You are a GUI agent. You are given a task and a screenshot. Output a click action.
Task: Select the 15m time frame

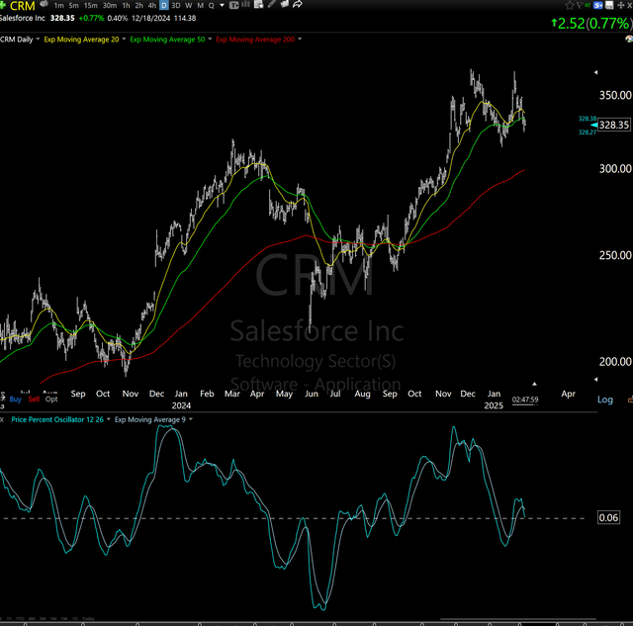tap(90, 5)
